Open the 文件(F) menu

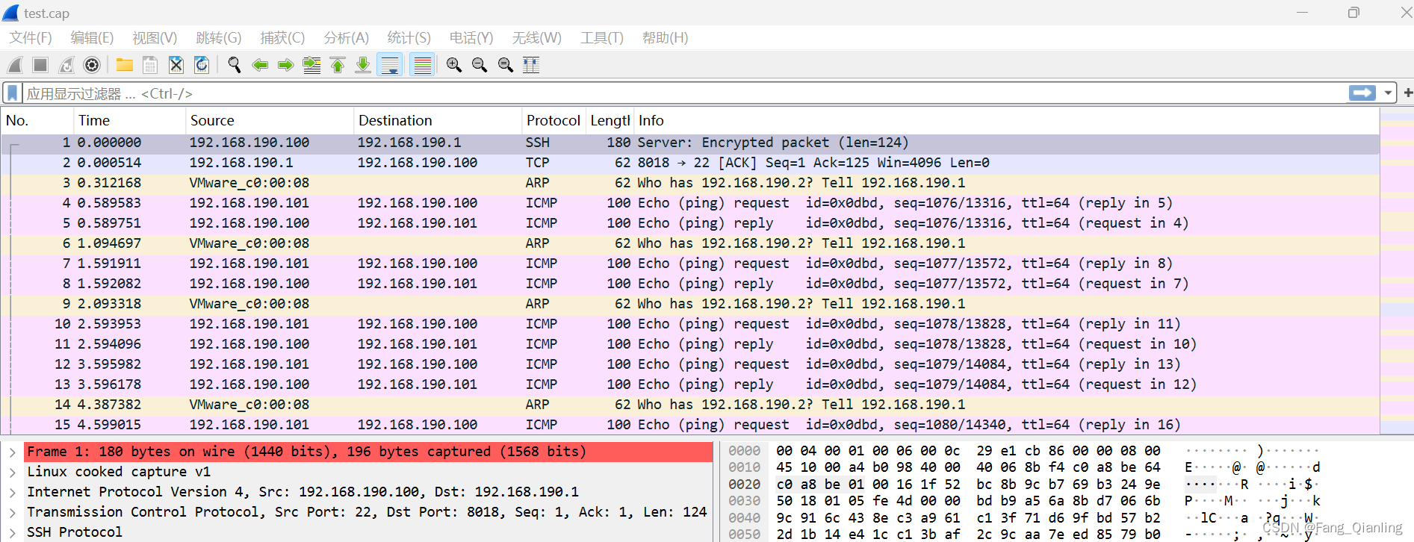[31, 37]
